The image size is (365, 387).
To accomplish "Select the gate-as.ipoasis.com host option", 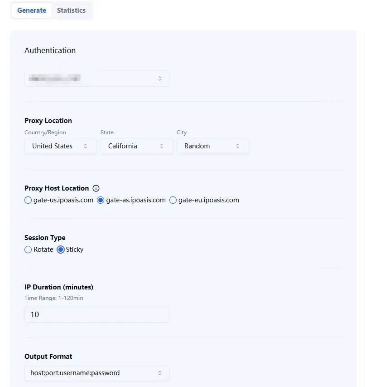I will [x=101, y=200].
